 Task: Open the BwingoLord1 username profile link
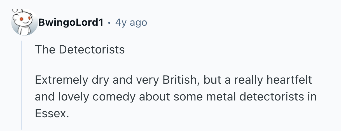click(x=71, y=23)
